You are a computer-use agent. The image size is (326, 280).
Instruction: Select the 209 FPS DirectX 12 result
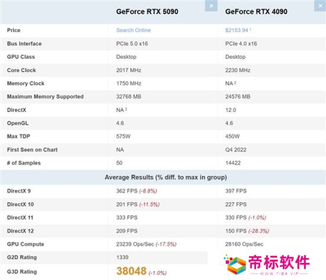tap(127, 231)
